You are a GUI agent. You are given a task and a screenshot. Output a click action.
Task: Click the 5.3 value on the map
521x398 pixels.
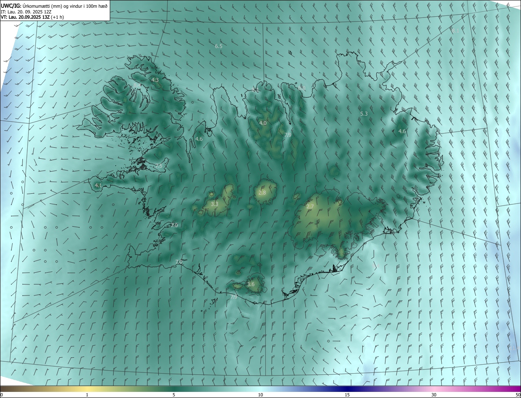pyautogui.click(x=364, y=114)
